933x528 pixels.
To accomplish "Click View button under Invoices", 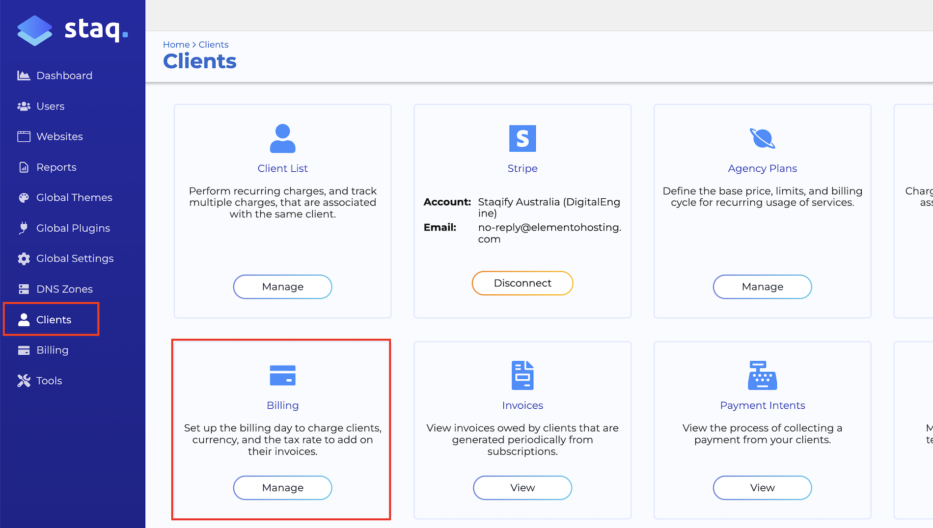I will point(522,488).
